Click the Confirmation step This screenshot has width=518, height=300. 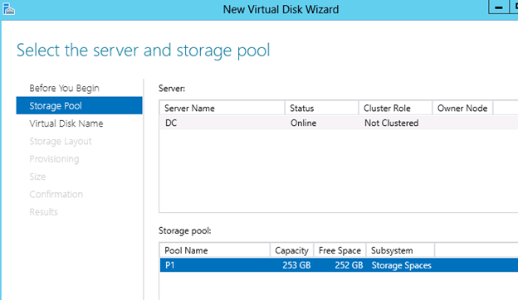(x=56, y=194)
